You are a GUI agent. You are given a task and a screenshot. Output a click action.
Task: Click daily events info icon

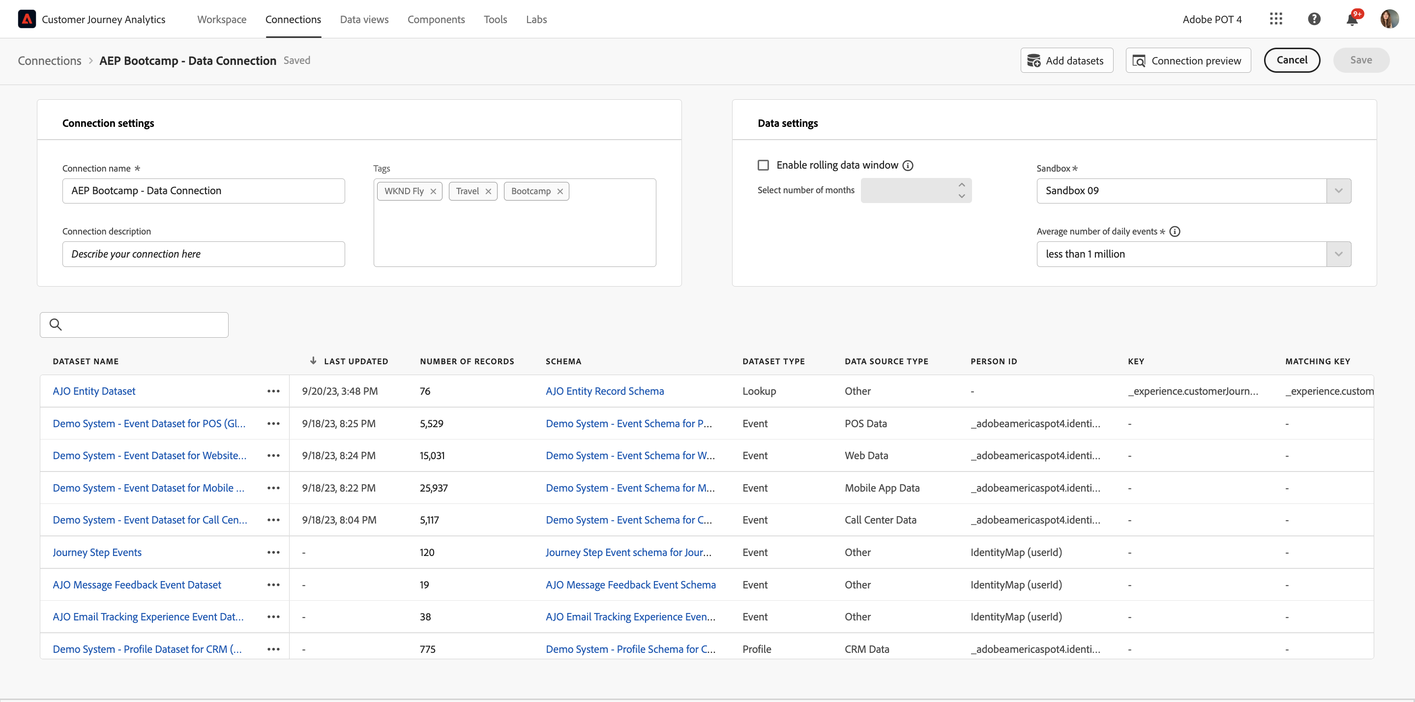1175,231
